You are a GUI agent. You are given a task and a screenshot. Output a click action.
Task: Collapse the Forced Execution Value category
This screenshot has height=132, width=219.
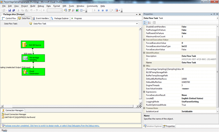144,40
